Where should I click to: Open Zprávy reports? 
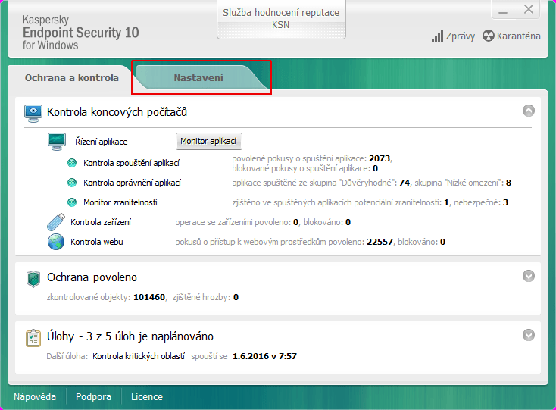point(453,36)
